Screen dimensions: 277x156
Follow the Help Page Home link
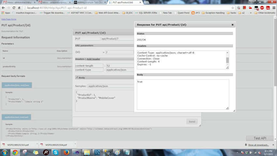[9, 19]
